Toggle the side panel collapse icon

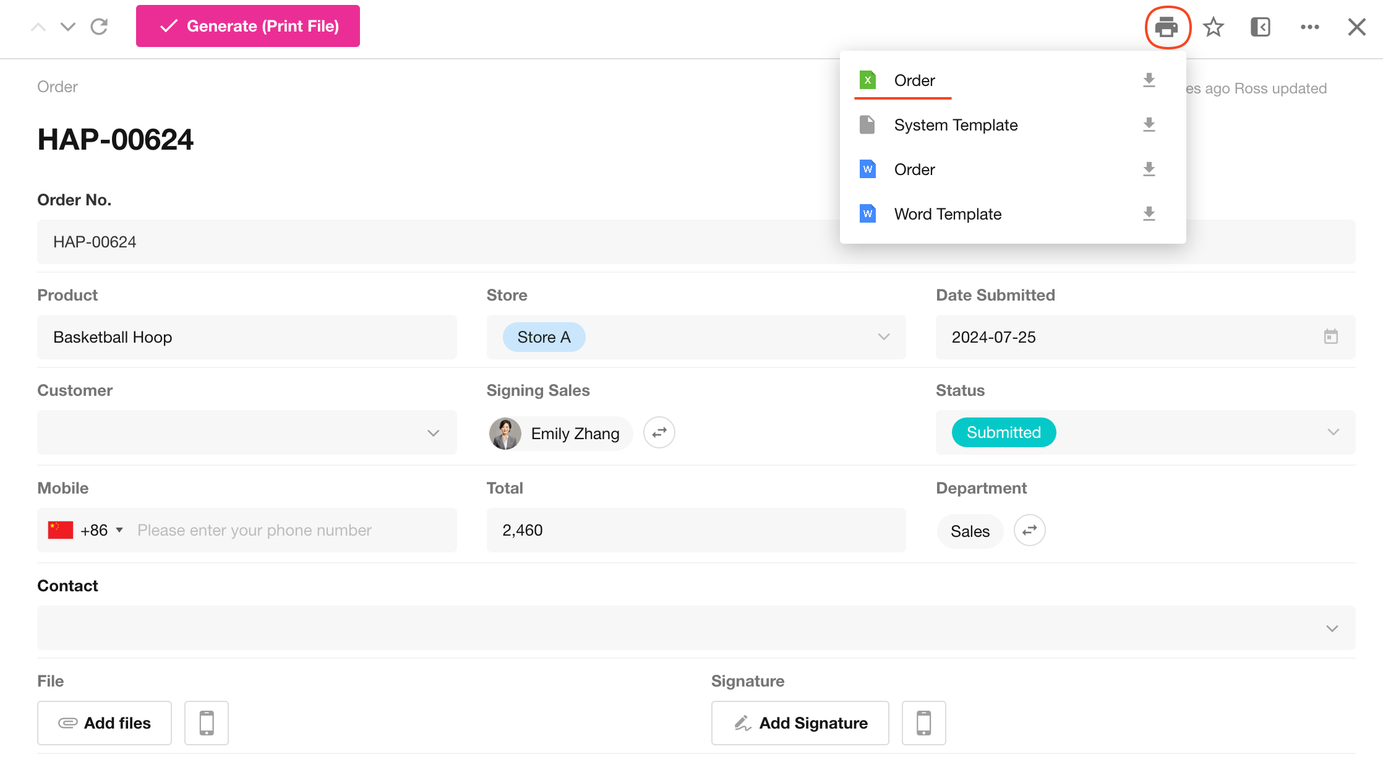[1261, 27]
